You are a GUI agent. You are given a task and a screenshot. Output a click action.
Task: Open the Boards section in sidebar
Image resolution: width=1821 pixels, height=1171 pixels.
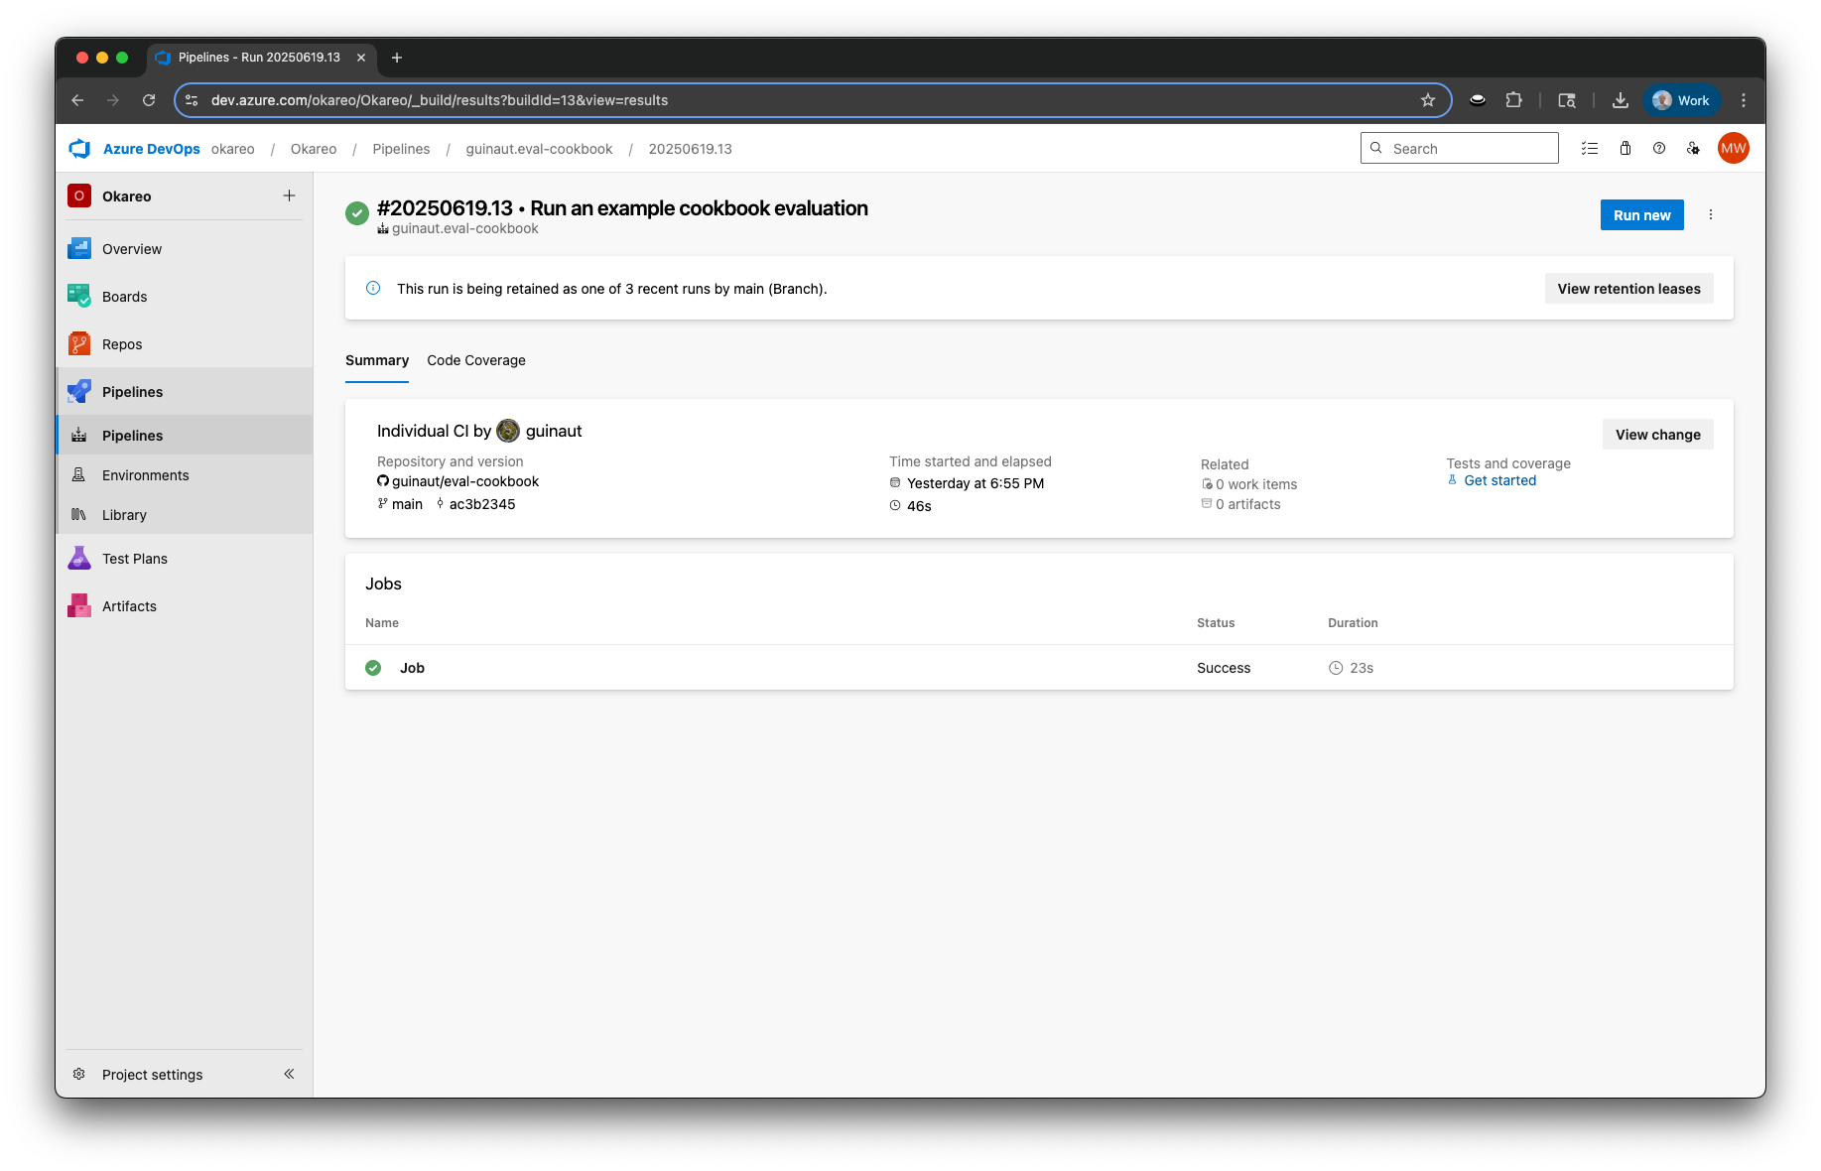click(x=124, y=297)
